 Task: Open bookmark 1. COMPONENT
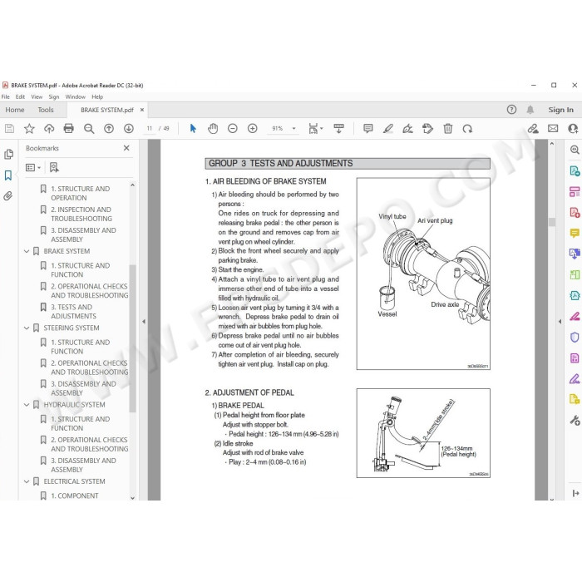pyautogui.click(x=75, y=496)
